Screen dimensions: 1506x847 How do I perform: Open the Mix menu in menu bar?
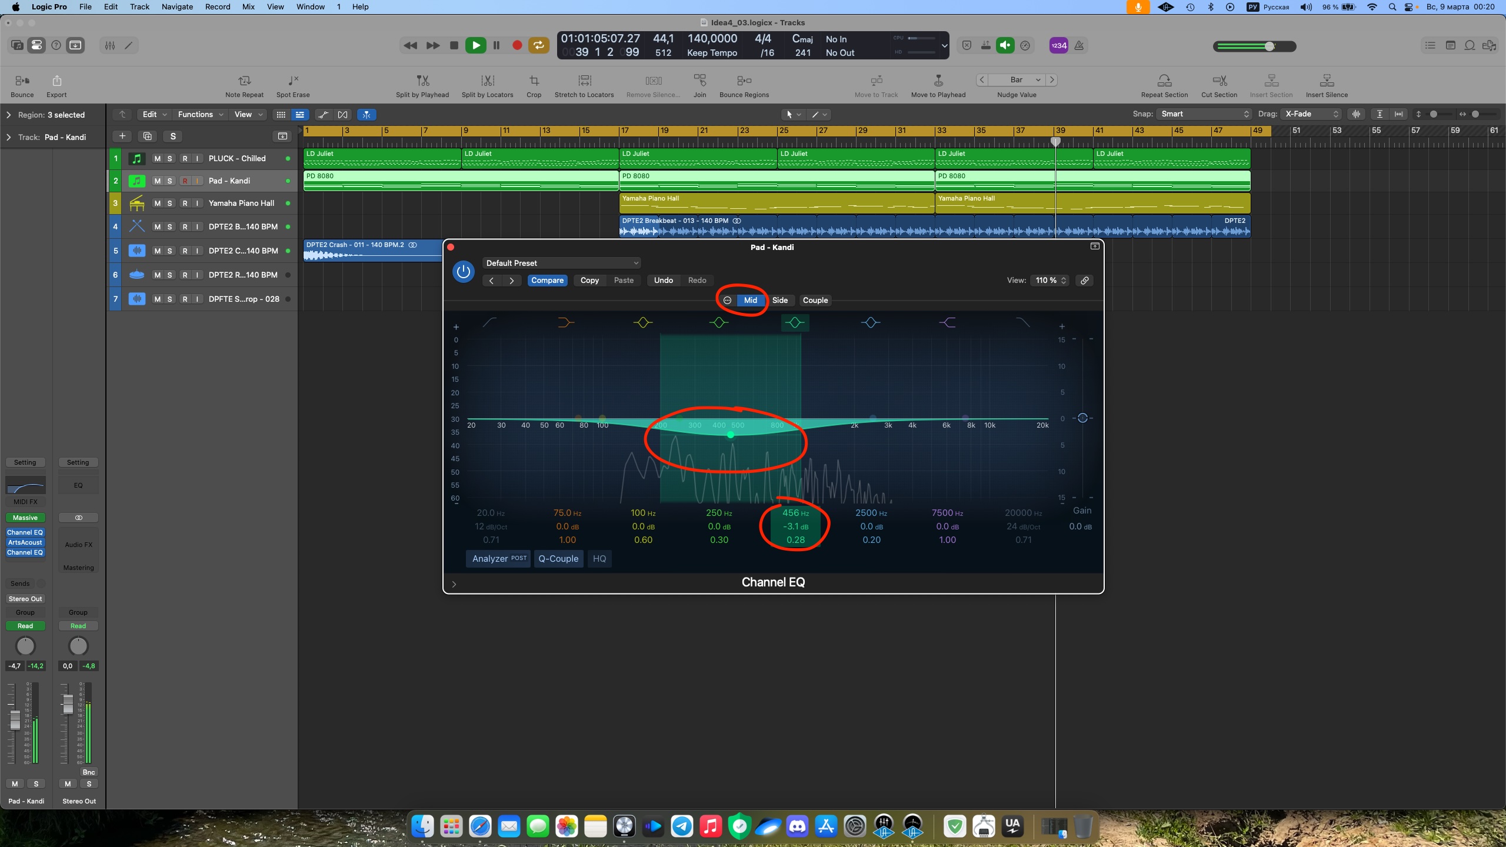tap(249, 7)
